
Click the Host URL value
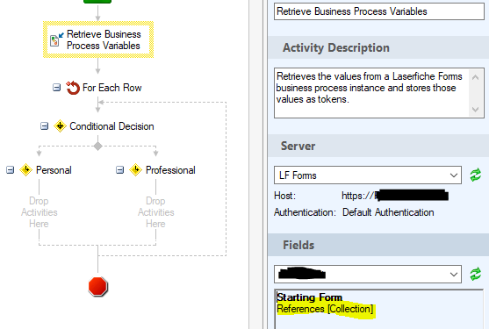(395, 196)
